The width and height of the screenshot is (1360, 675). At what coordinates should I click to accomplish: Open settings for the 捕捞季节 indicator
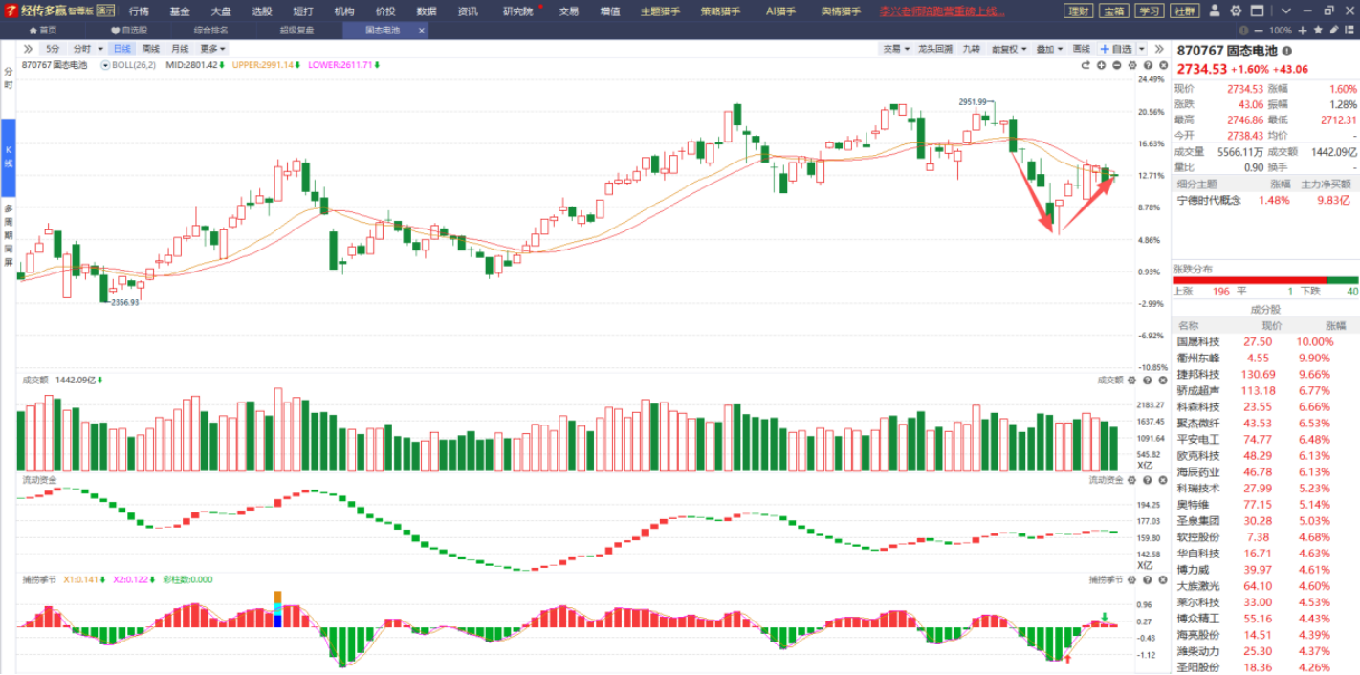pos(1133,579)
